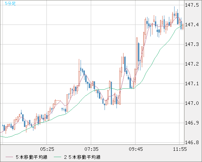Click the 146.8 price axis label
This screenshot has height=162, width=202.
[192, 142]
